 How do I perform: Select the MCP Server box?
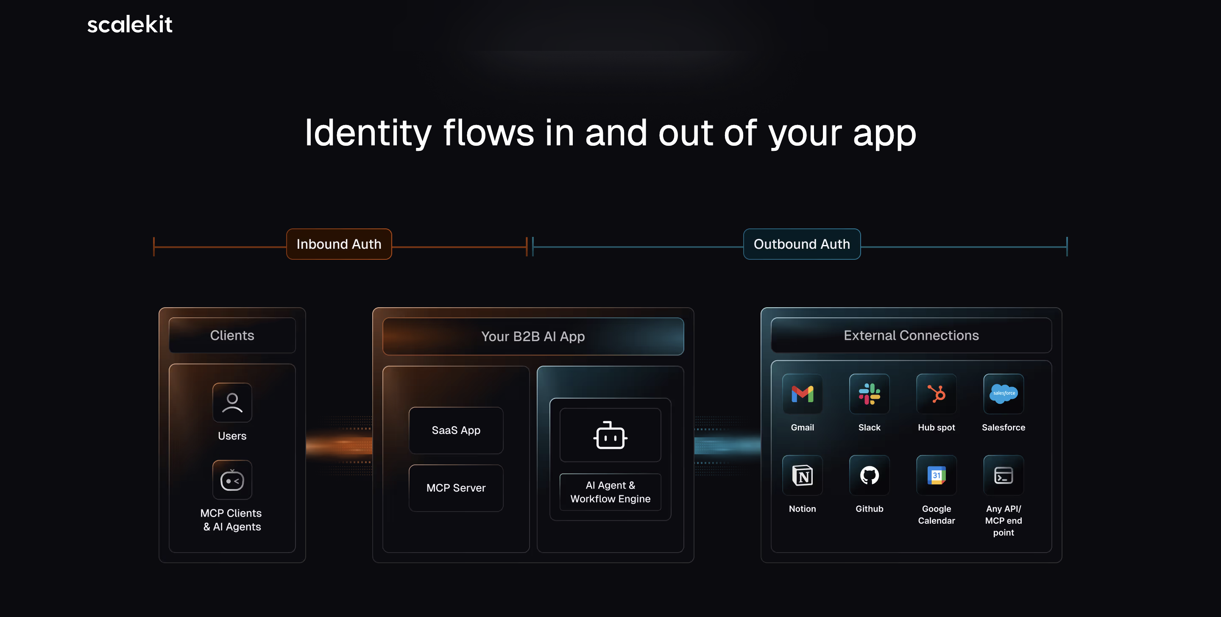(455, 488)
